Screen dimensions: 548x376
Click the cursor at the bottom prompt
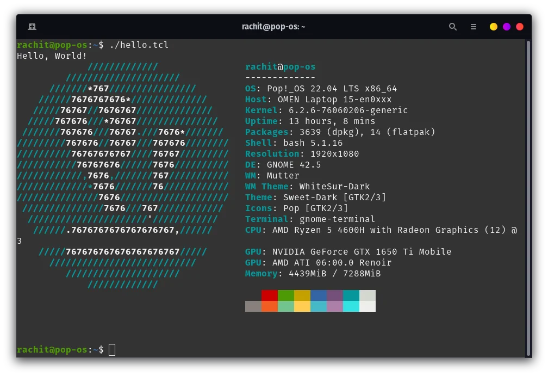point(112,350)
